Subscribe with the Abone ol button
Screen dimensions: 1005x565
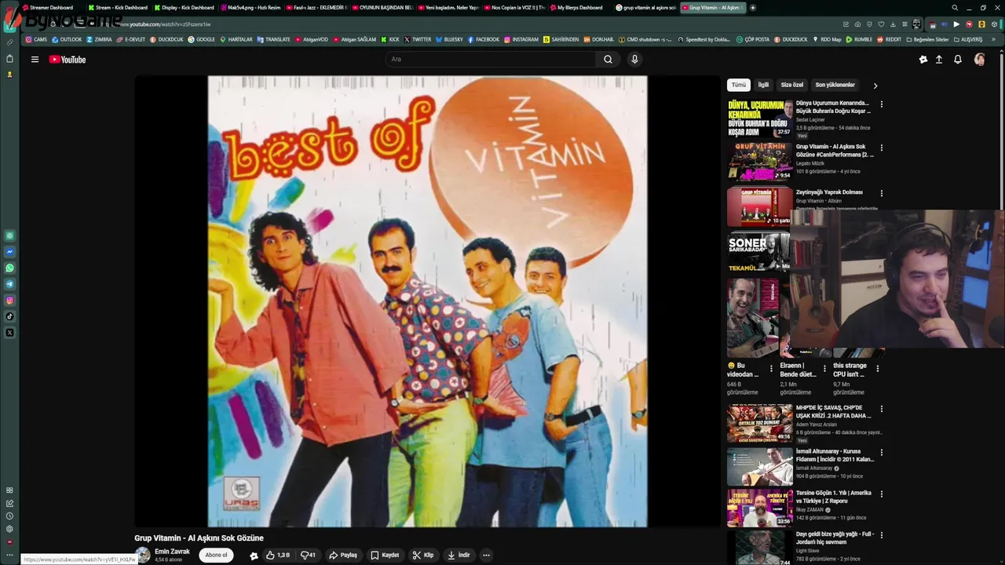(216, 555)
